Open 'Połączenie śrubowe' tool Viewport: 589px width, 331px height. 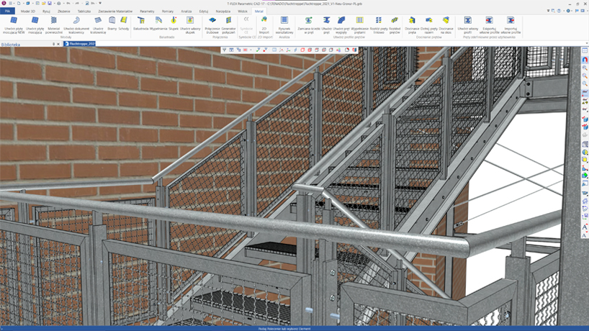click(212, 25)
